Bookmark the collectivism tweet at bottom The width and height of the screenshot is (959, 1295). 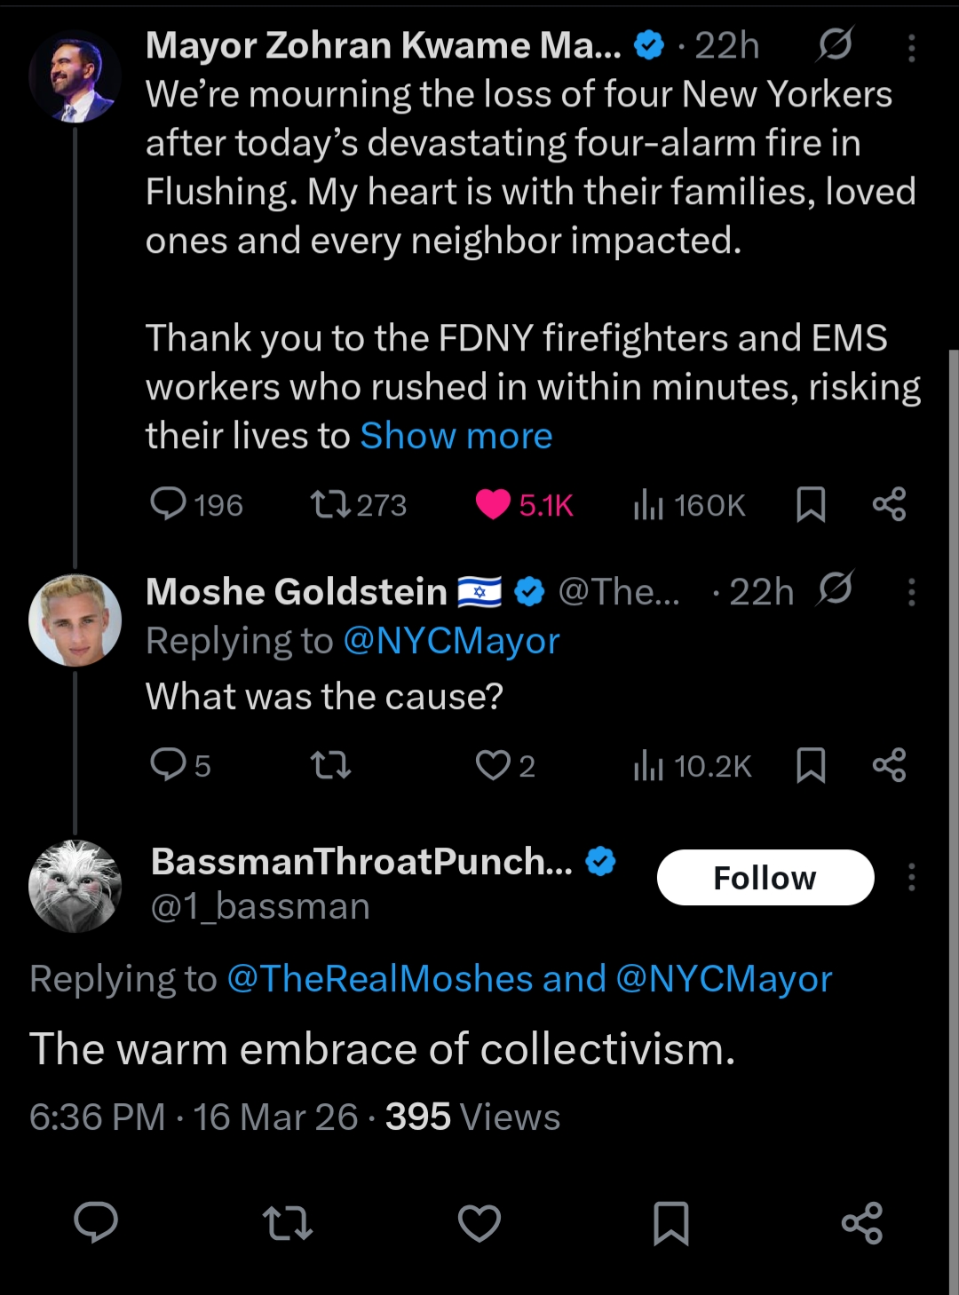coord(670,1222)
